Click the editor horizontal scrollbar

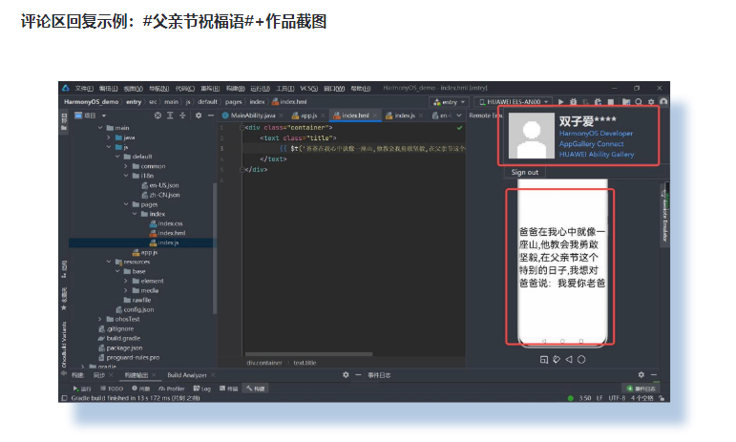(309, 354)
